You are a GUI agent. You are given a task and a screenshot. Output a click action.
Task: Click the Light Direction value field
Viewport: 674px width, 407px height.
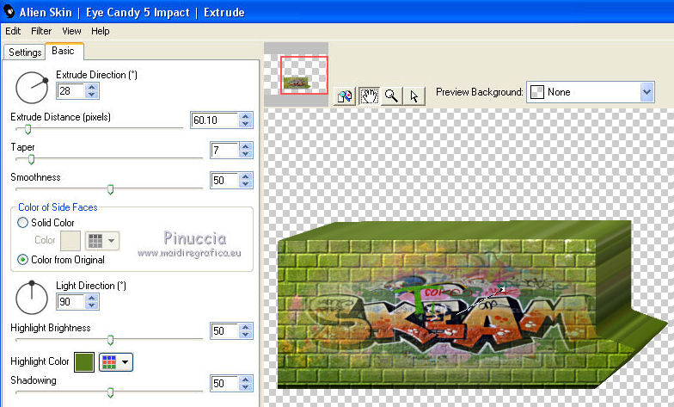(x=70, y=301)
